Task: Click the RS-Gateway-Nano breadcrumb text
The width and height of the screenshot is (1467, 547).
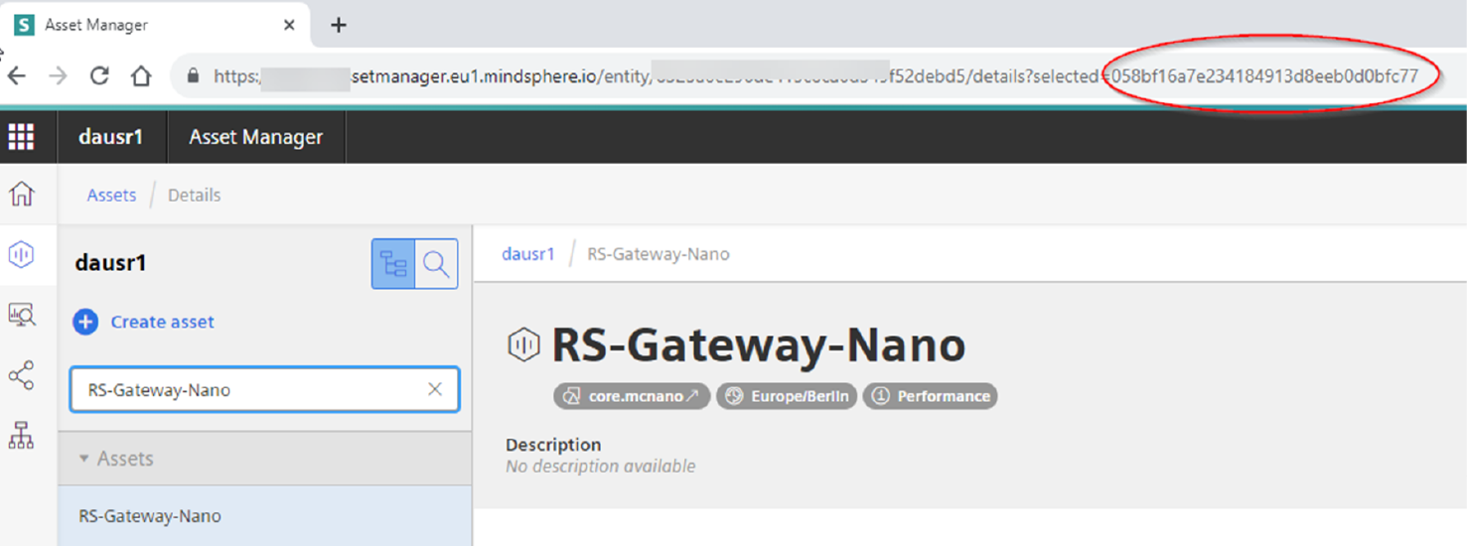Action: click(659, 254)
